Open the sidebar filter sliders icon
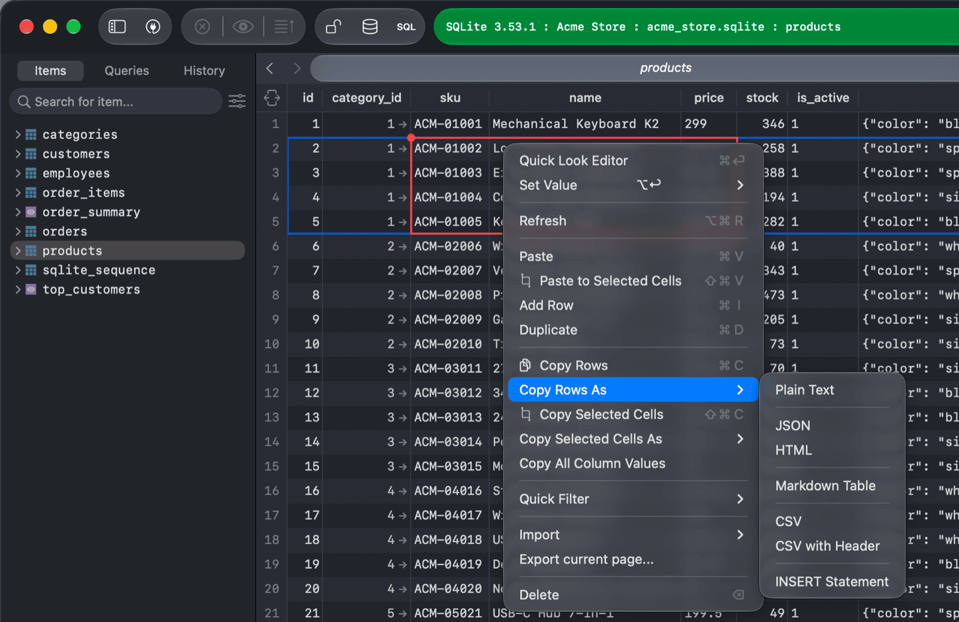 coord(237,101)
